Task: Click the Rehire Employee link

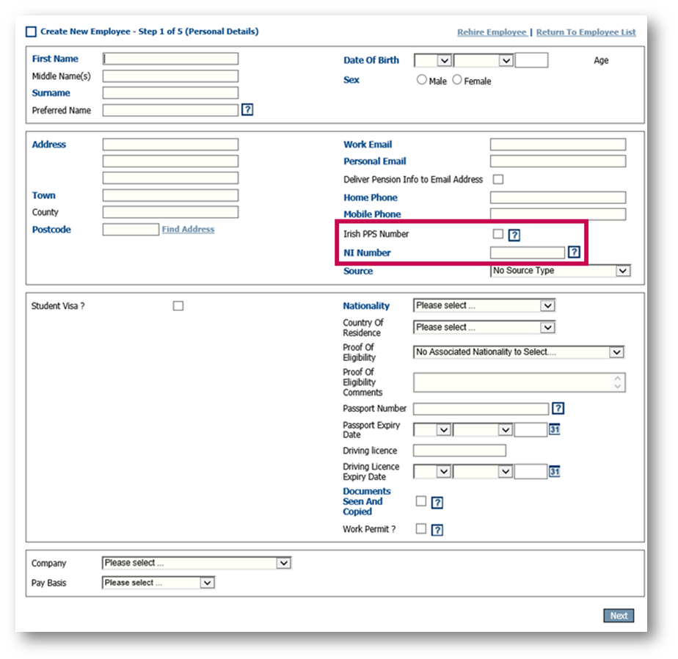Action: coord(492,32)
